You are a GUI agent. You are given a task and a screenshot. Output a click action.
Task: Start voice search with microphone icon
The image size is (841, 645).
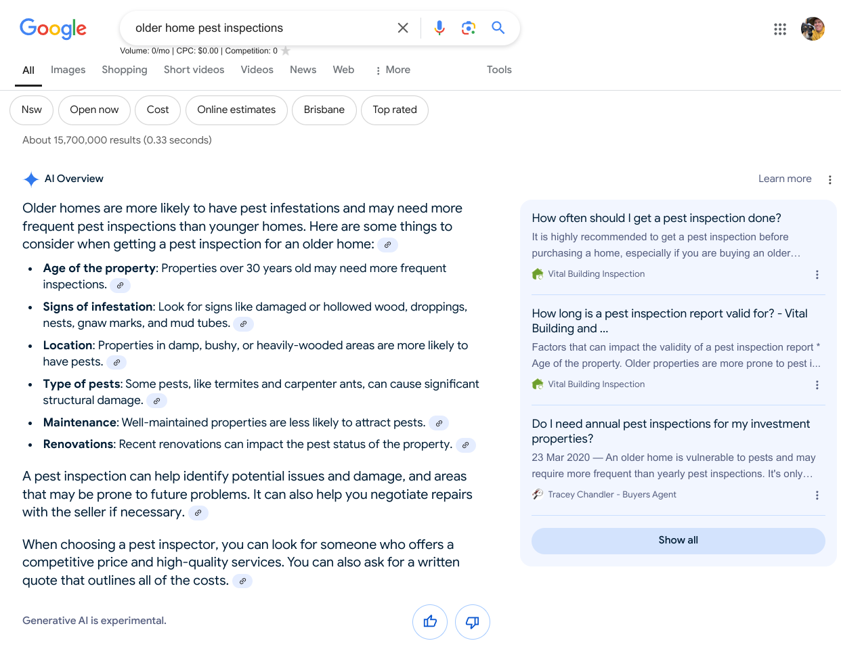coord(439,28)
